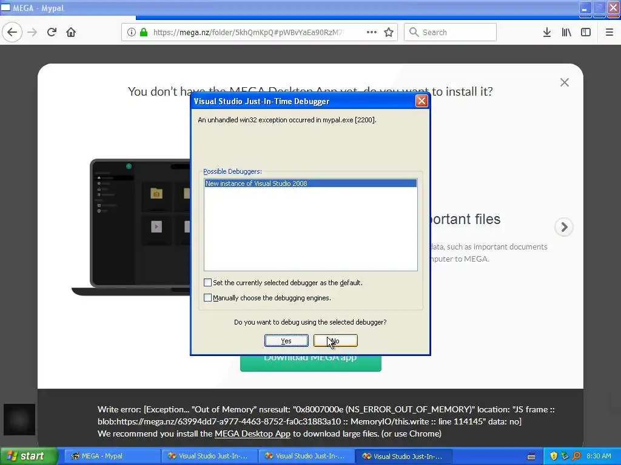The image size is (621, 465).
Task: Activate first Visual Studio Just-In-Time taskbar item
Action: 209,456
